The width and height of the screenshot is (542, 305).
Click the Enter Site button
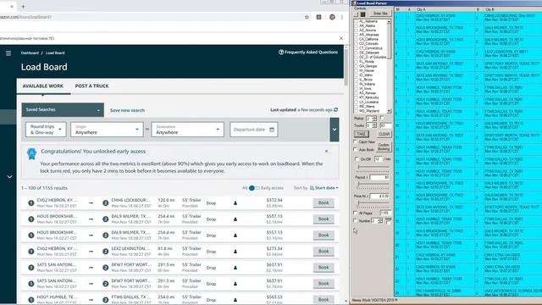click(380, 14)
